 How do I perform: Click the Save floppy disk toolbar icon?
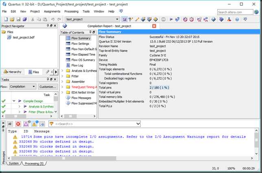pyautogui.click(x=18, y=19)
